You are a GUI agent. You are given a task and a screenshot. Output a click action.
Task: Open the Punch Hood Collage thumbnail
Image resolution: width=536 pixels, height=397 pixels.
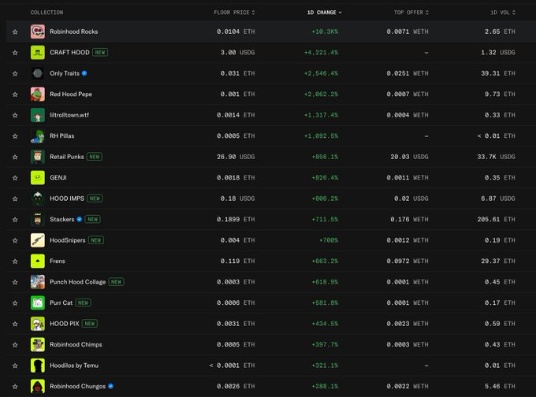(38, 282)
